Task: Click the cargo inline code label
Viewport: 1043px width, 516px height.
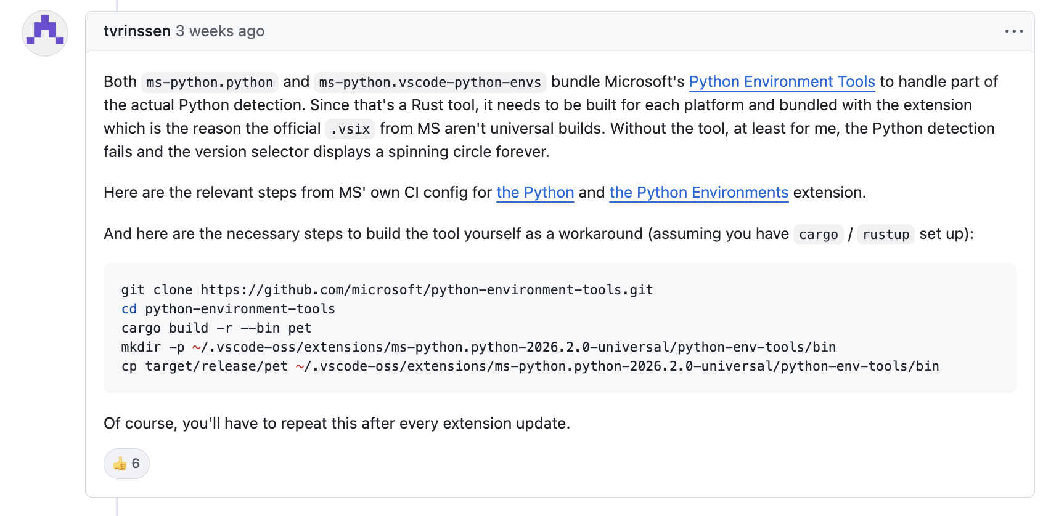Action: click(x=818, y=234)
